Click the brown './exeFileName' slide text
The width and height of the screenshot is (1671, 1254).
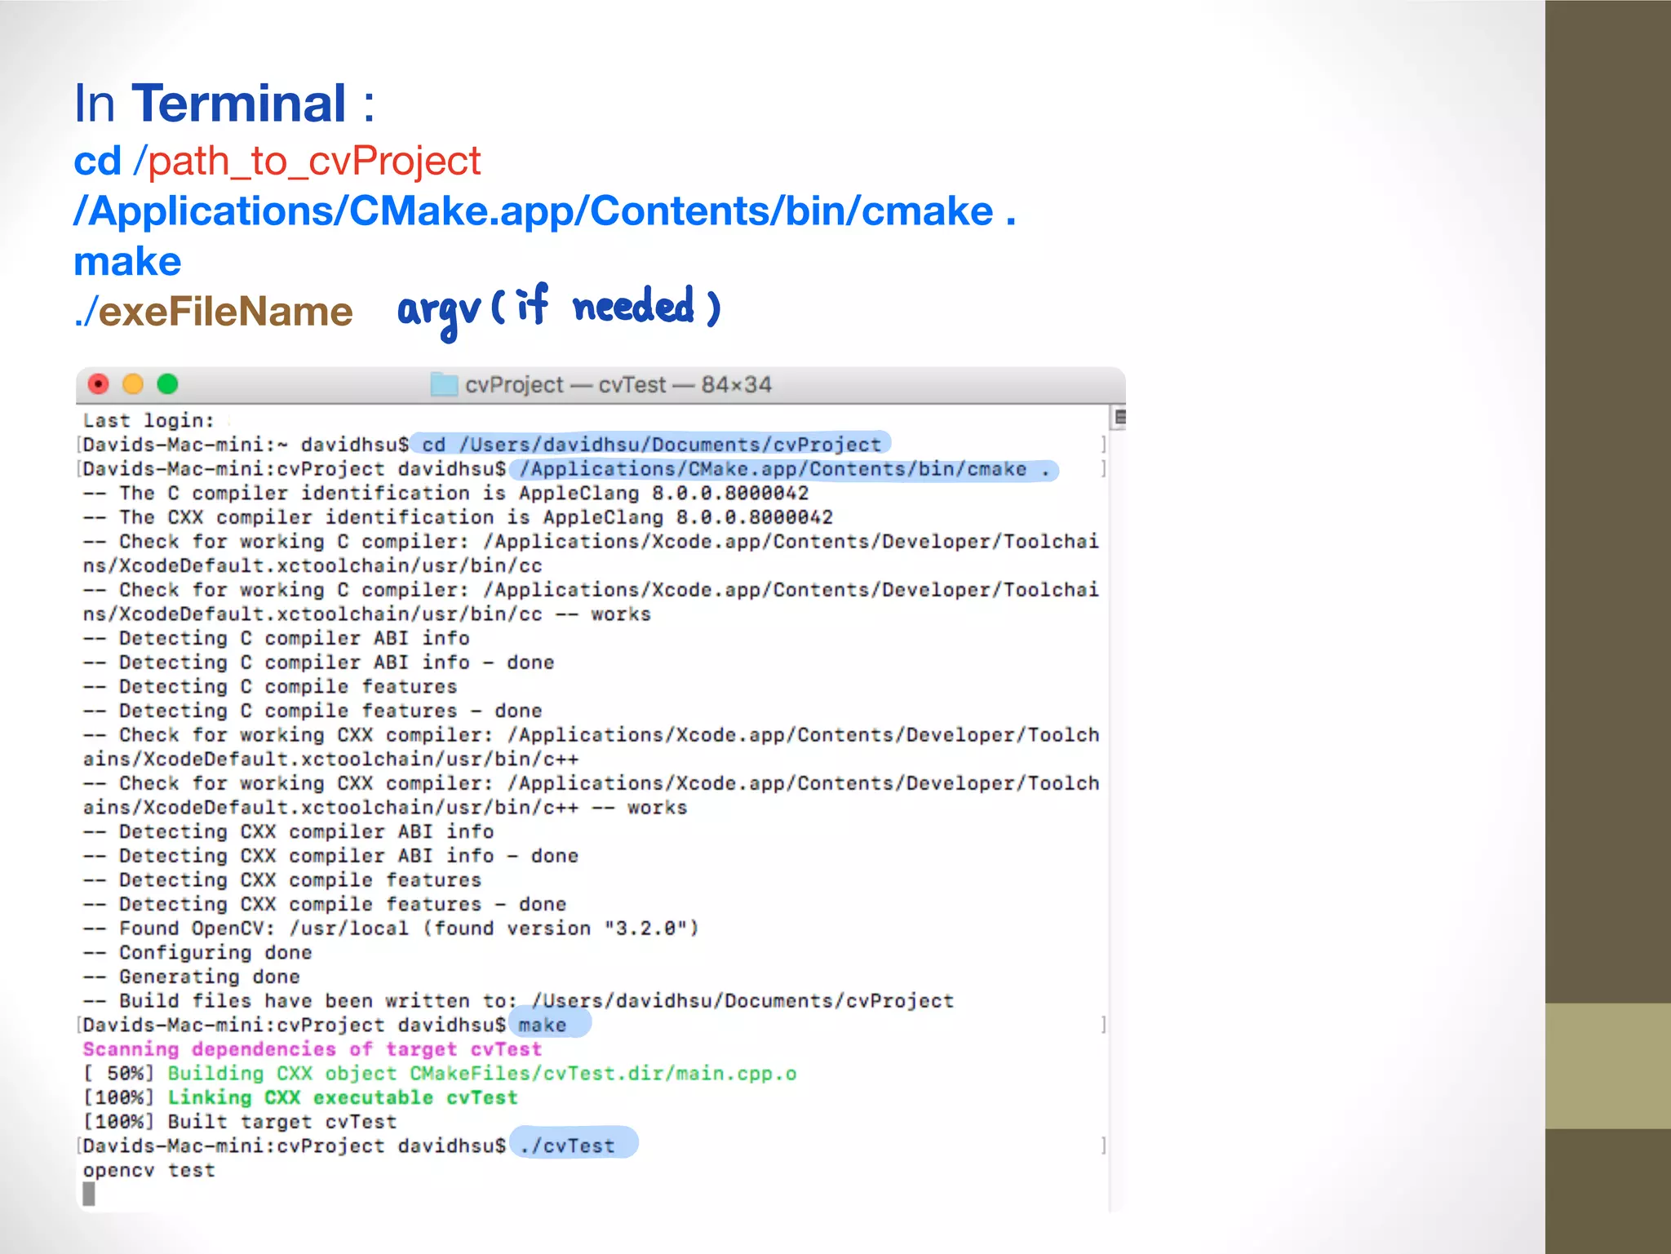point(214,312)
